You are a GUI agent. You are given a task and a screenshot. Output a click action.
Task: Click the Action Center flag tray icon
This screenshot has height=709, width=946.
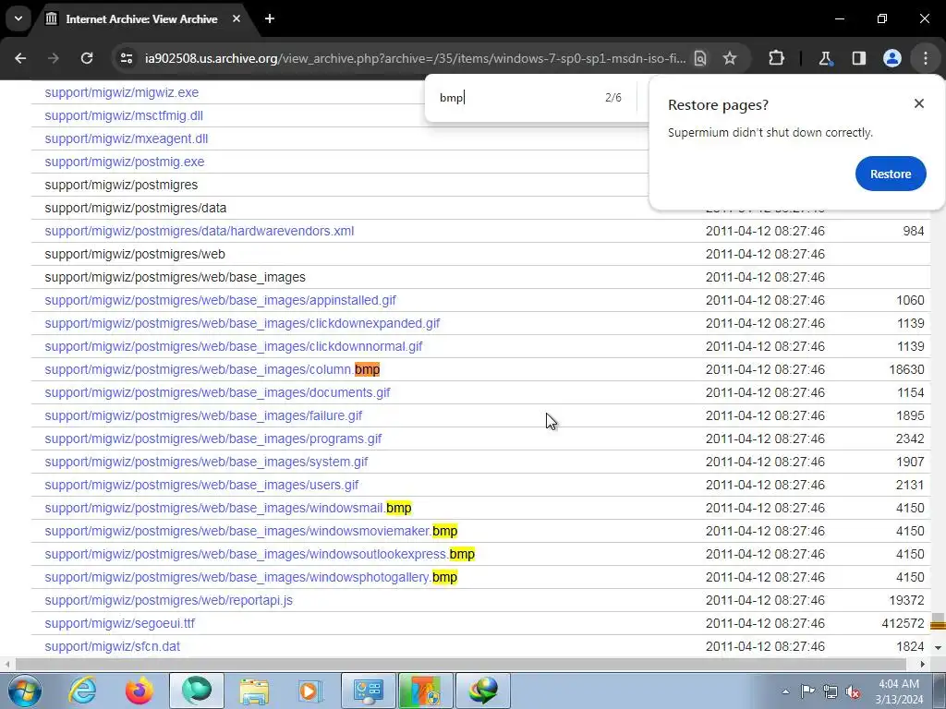[807, 691]
